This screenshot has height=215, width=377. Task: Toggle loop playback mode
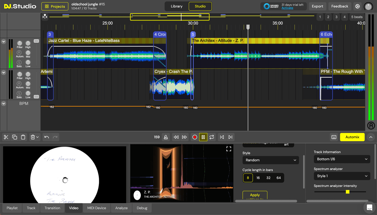tap(212, 137)
